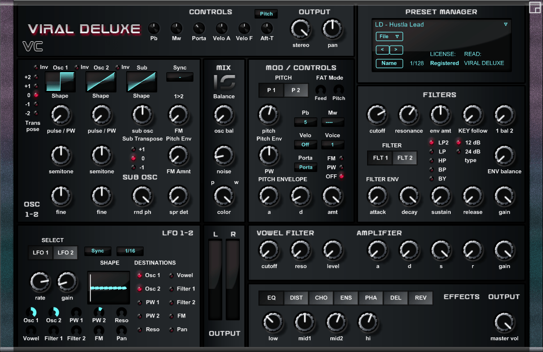The image size is (543, 352).
Task: Click the LFO shape waveform display
Action: tap(109, 287)
